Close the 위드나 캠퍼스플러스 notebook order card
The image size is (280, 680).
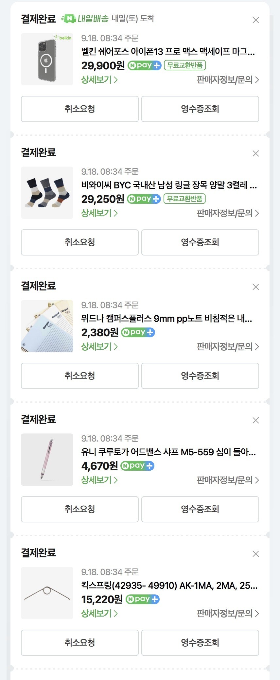[x=256, y=287]
